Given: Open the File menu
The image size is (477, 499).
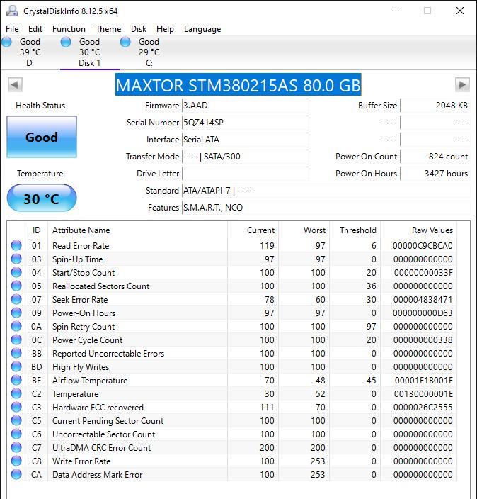Looking at the screenshot, I should click(12, 29).
